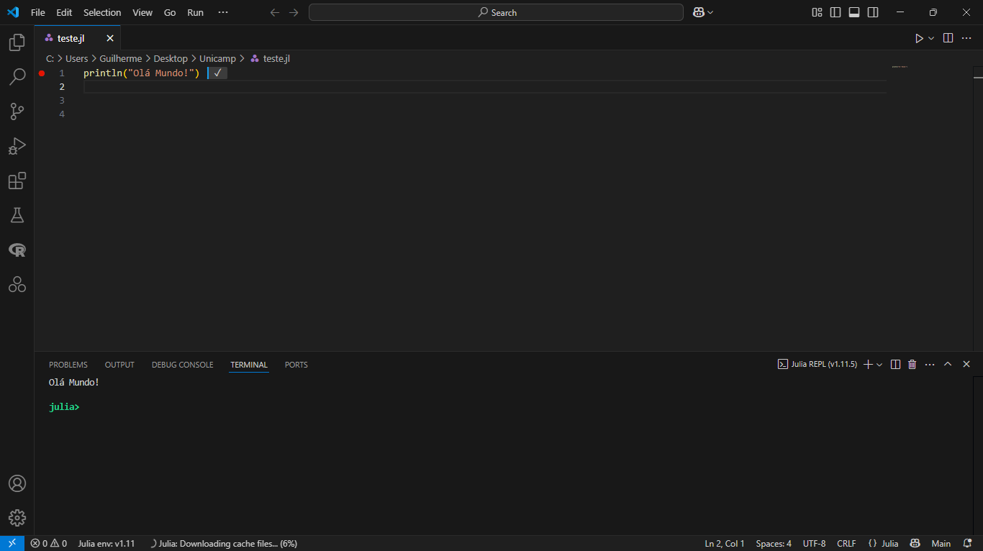Remove the breakpoint on line 1
This screenshot has height=551, width=983.
pos(42,73)
